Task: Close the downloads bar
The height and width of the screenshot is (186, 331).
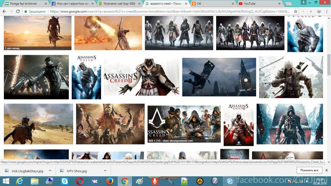Action: click(326, 170)
